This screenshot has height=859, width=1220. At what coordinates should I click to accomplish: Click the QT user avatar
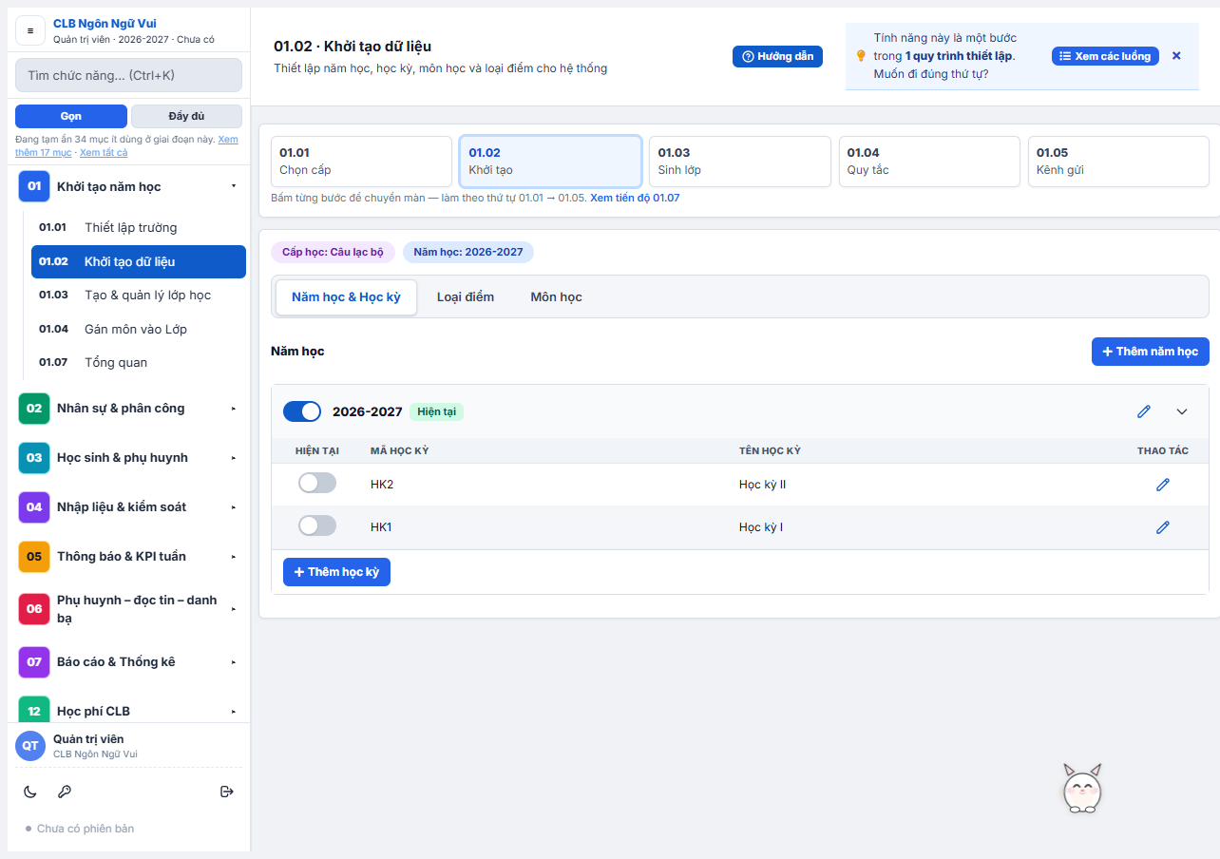tap(30, 746)
